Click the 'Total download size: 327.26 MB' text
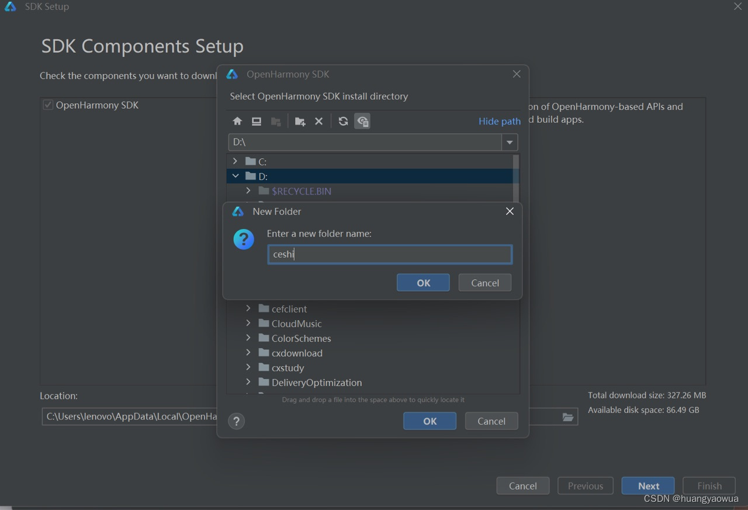748x510 pixels. click(x=647, y=395)
